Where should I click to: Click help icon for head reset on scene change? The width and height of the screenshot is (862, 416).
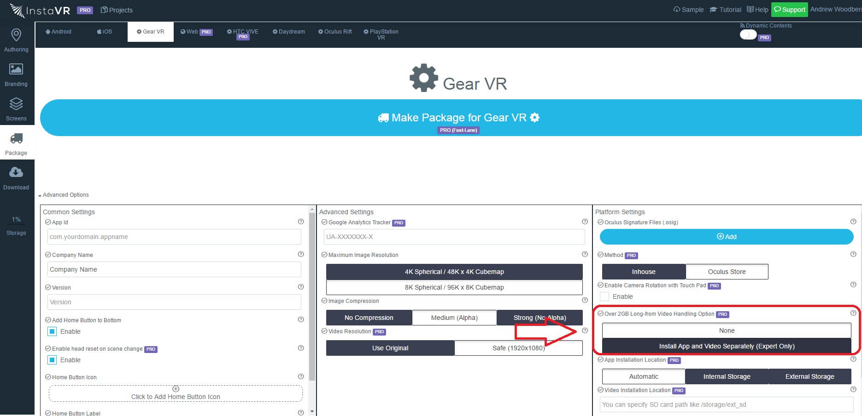[x=301, y=348]
